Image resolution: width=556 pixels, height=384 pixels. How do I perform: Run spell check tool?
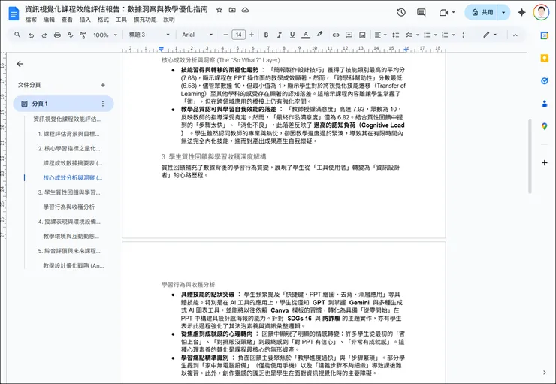[x=70, y=35]
